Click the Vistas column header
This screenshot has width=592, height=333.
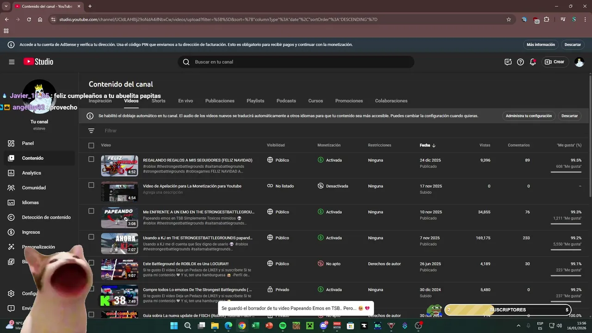point(485,145)
